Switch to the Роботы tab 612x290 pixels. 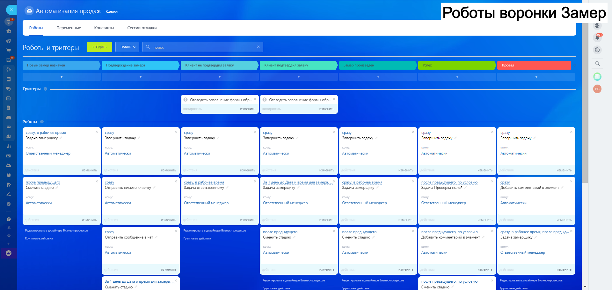coord(36,28)
